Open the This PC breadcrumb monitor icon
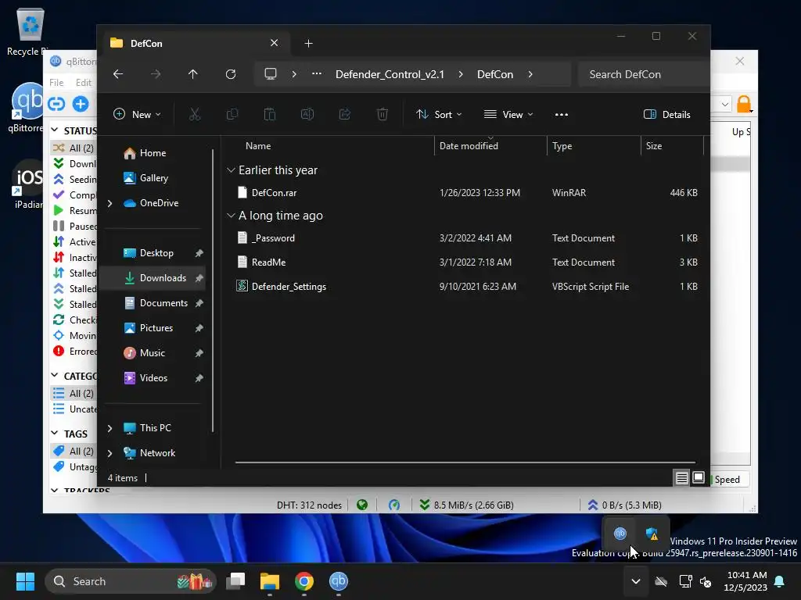The height and width of the screenshot is (600, 801). click(x=270, y=74)
